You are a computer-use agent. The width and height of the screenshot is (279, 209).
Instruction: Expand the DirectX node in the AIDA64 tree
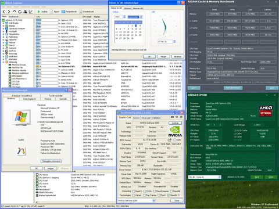(3, 45)
